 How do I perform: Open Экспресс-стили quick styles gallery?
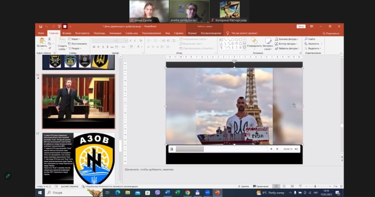click(x=268, y=43)
